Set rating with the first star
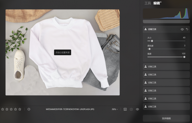The image size is (192, 123). pyautogui.click(x=3, y=109)
